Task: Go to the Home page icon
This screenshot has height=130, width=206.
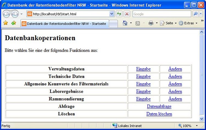Action: (x=125, y=23)
